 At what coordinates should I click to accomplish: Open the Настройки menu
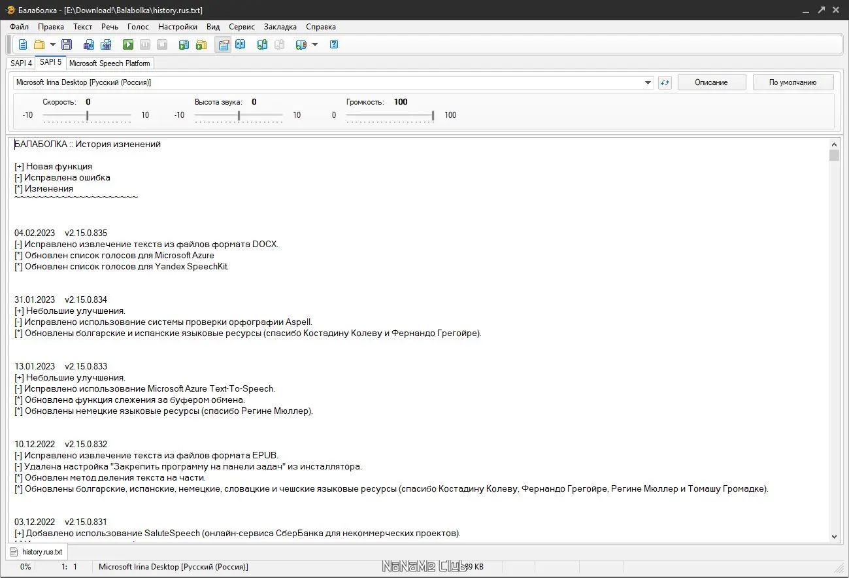pyautogui.click(x=178, y=27)
